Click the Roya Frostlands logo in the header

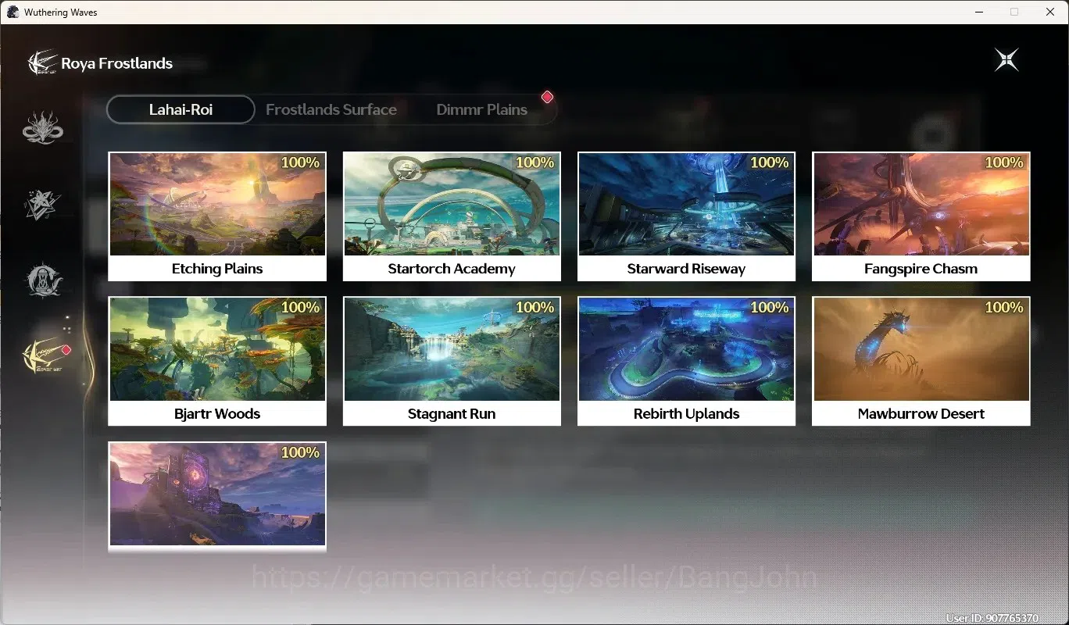[x=43, y=62]
